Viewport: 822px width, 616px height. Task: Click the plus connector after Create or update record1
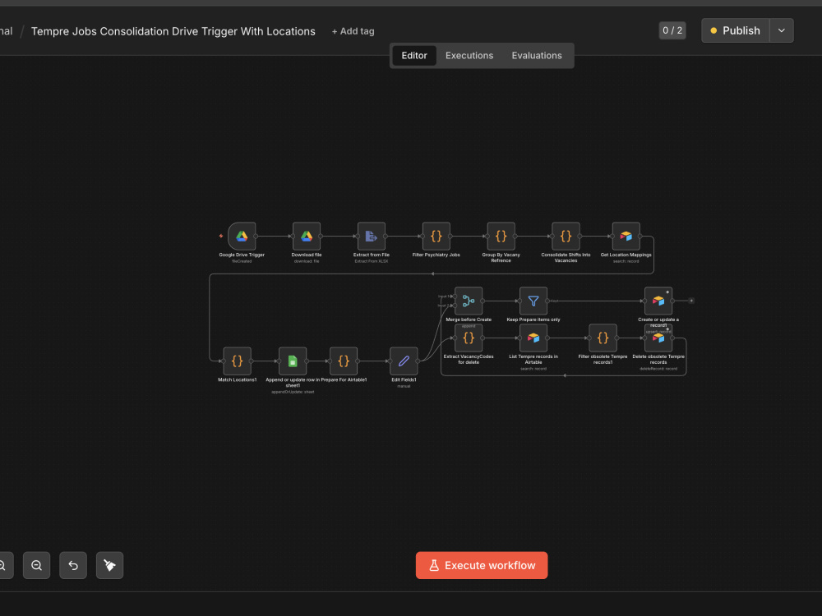(x=691, y=301)
